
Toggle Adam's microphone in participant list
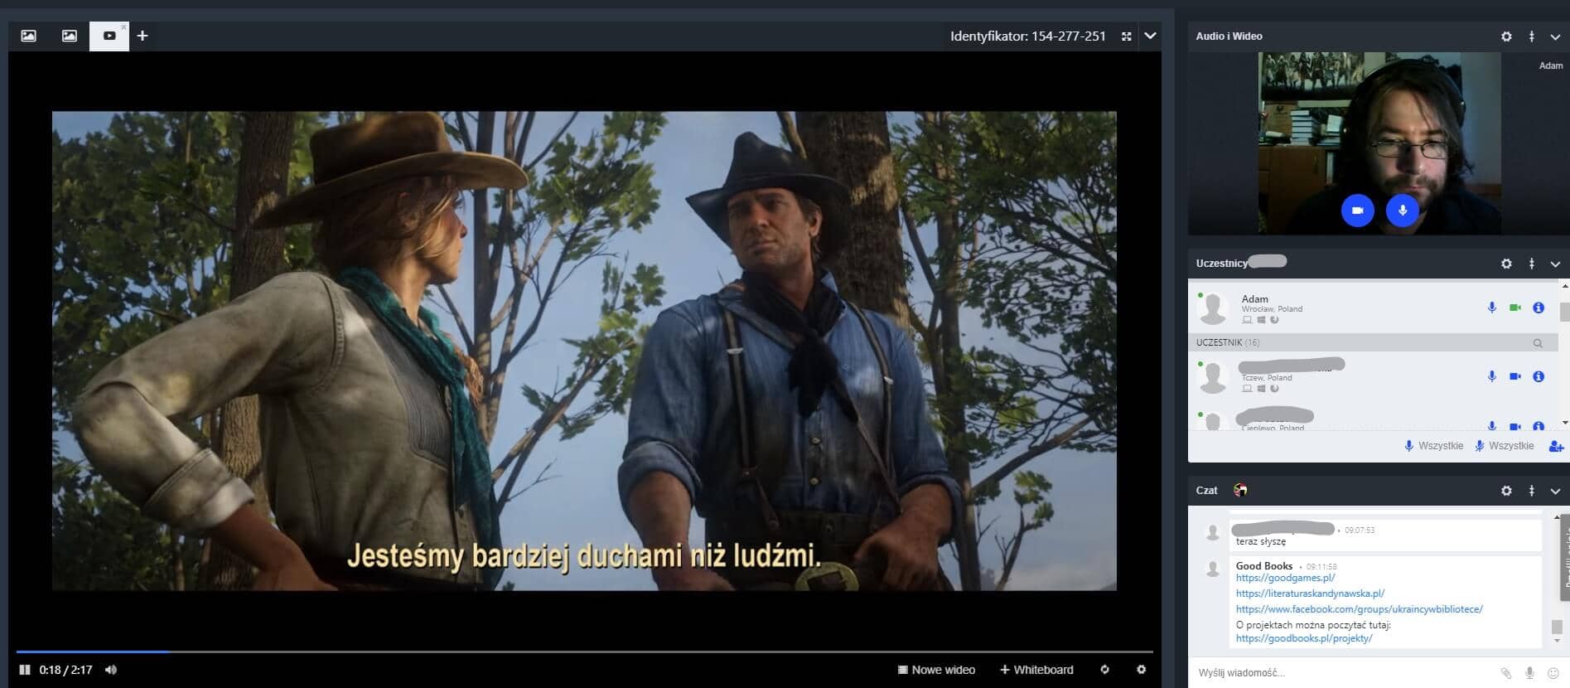click(1492, 308)
